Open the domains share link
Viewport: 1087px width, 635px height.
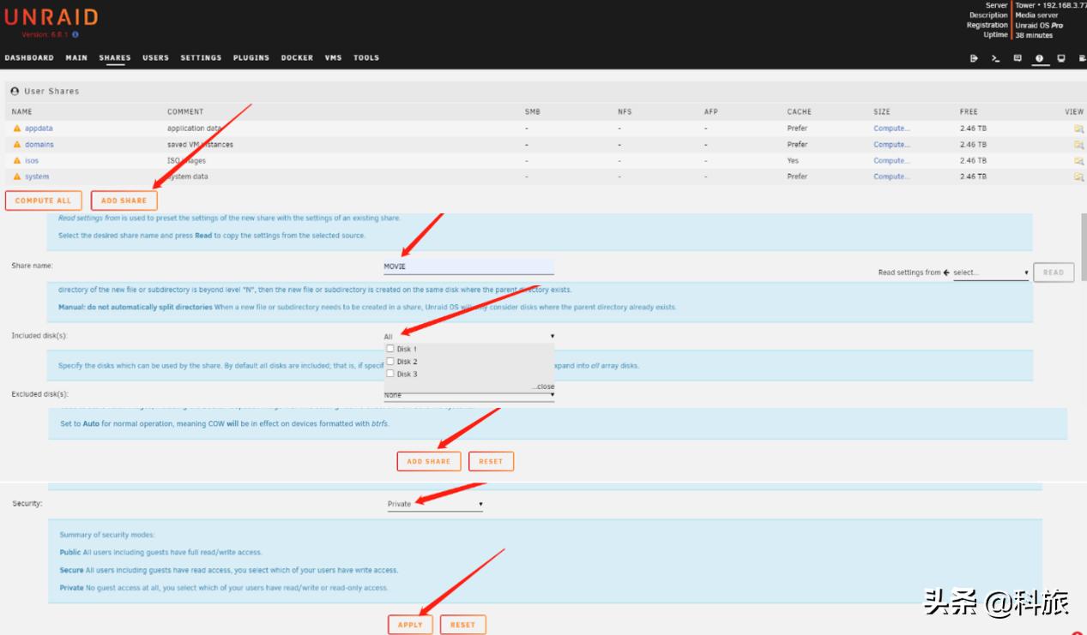[39, 145]
